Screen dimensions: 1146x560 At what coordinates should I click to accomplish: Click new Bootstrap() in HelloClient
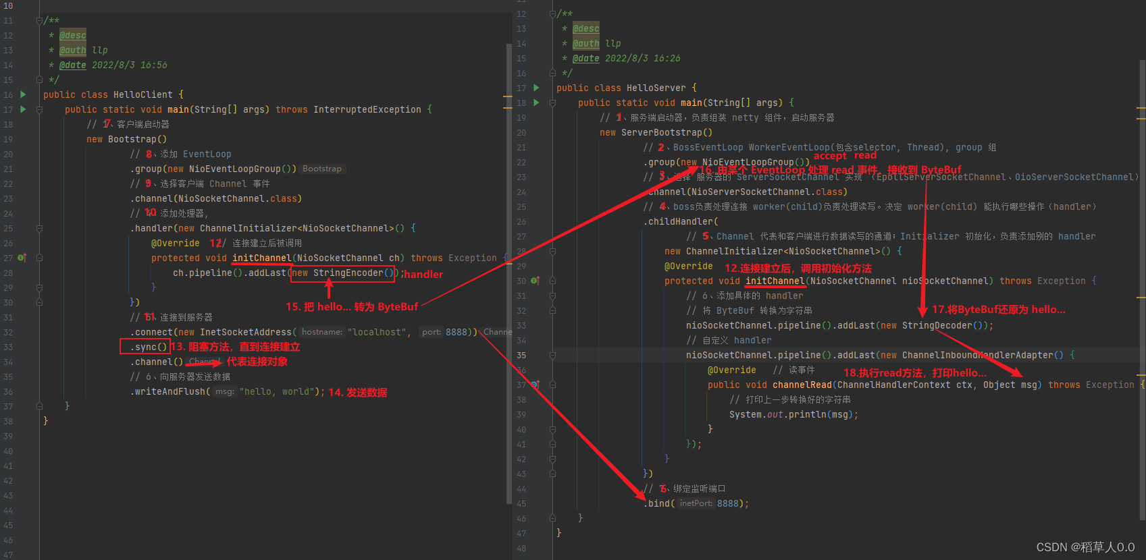tap(127, 139)
